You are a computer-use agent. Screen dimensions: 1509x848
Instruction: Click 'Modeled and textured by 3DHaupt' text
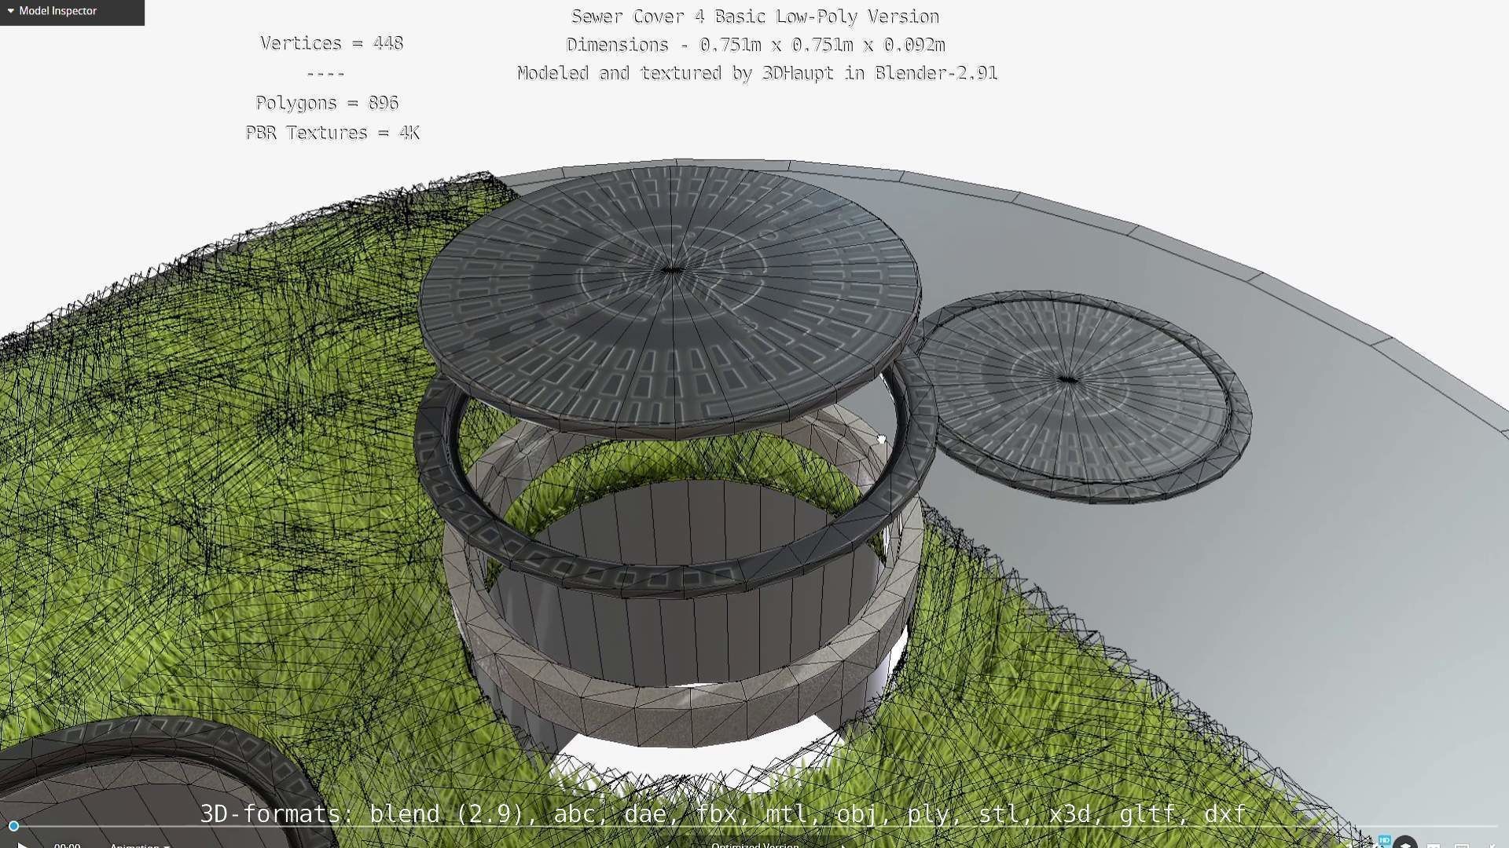click(675, 73)
